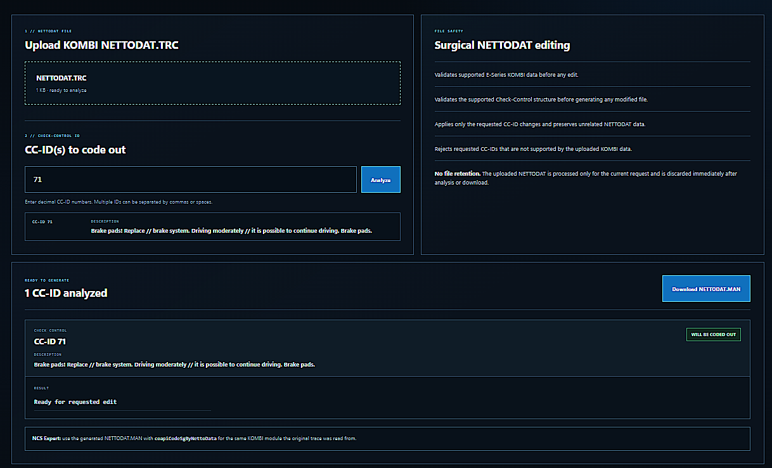Screen dimensions: 772x468
Task: Click the 'FILE SAFETY' section label
Action: (449, 30)
